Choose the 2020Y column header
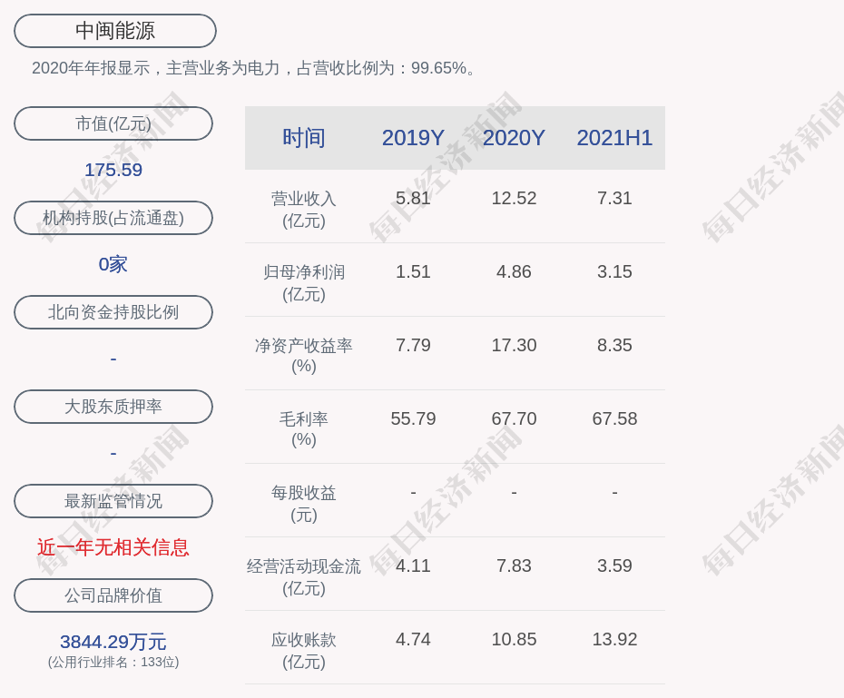Image resolution: width=844 pixels, height=698 pixels. 514,138
